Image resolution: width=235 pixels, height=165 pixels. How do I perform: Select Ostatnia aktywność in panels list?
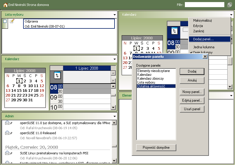click(156, 86)
